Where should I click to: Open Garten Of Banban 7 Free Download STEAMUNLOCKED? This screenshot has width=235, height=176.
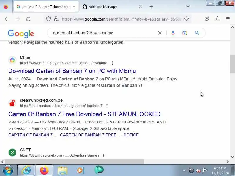tap(84, 114)
